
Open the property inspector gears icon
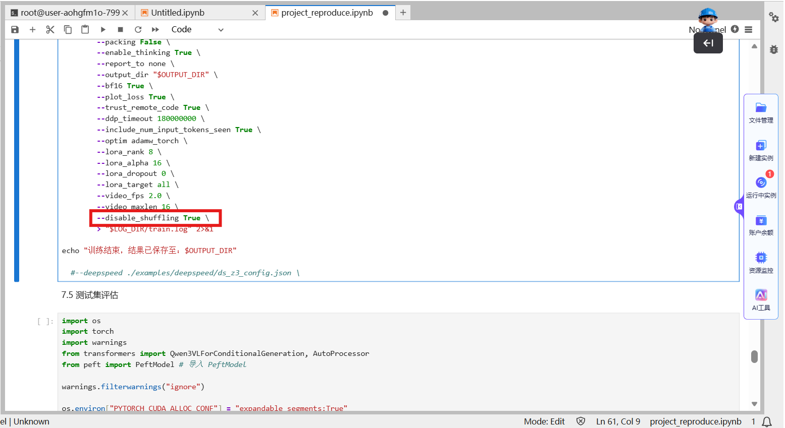773,17
